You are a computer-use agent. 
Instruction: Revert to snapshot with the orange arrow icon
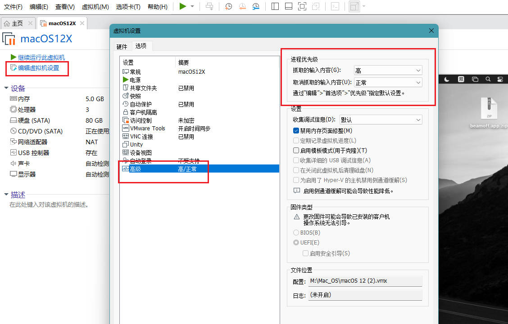(x=242, y=6)
